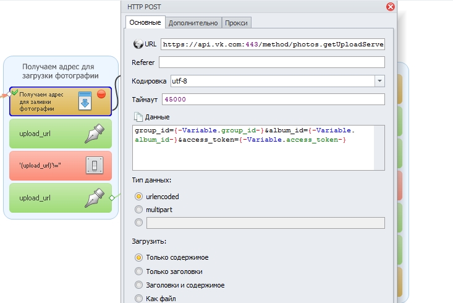The image size is (453, 303).
Task: Click the HTTP download icon in the orange block
Action: pyautogui.click(x=85, y=101)
